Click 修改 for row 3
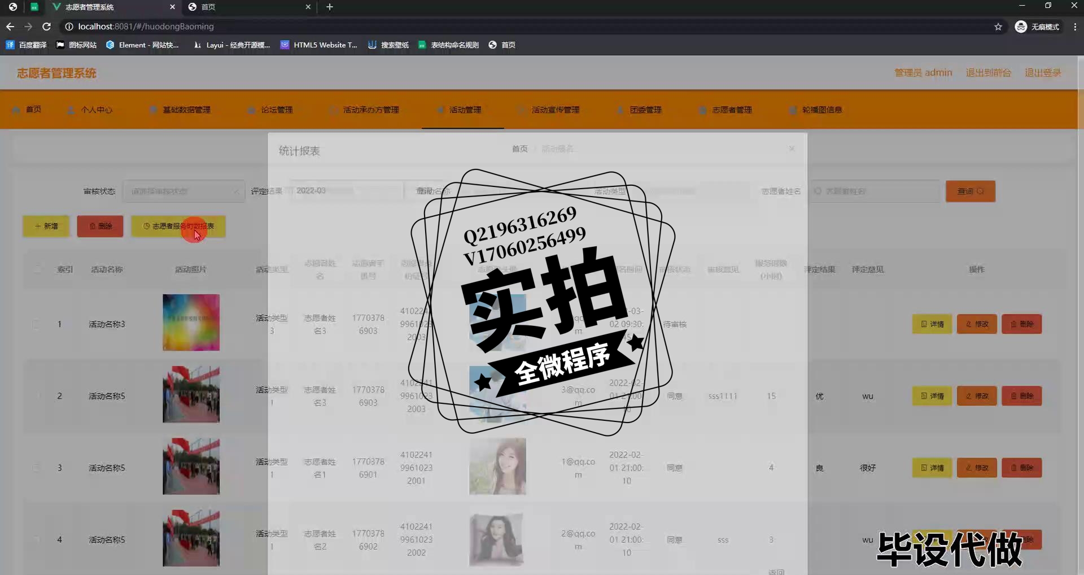 tap(977, 468)
